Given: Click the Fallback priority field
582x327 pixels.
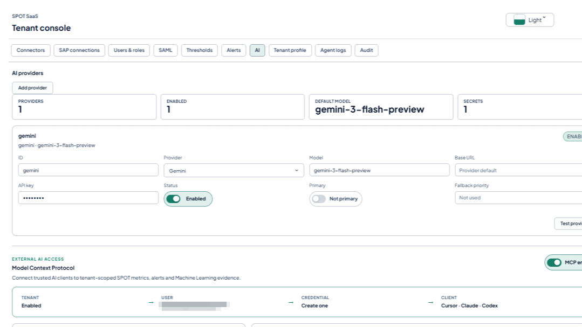Looking at the screenshot, I should (518, 198).
